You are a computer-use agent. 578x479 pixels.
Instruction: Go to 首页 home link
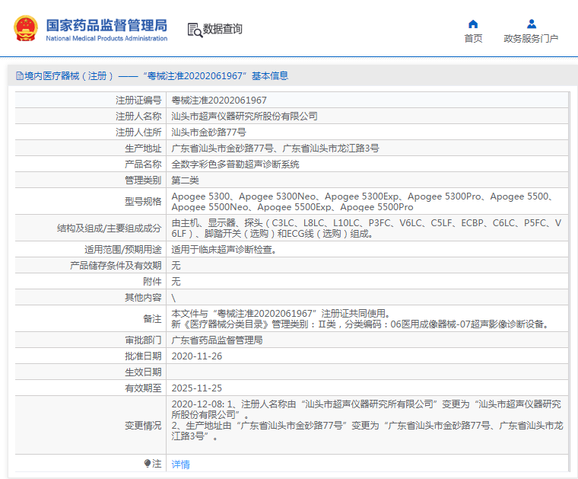(x=473, y=38)
